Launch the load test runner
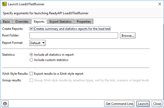Image resolution: width=164 pixels, height=108 pixels. [143, 104]
